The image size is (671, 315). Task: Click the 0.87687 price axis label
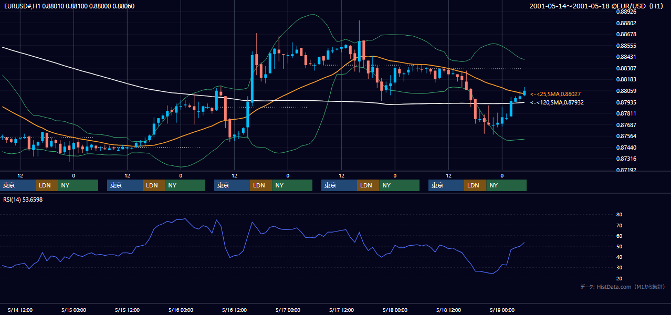625,125
